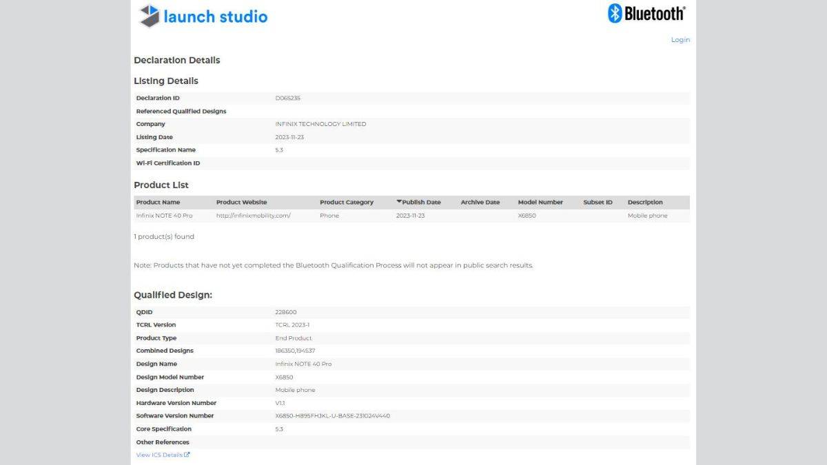The image size is (827, 465).
Task: Click the Listing Details heading
Action: click(166, 81)
